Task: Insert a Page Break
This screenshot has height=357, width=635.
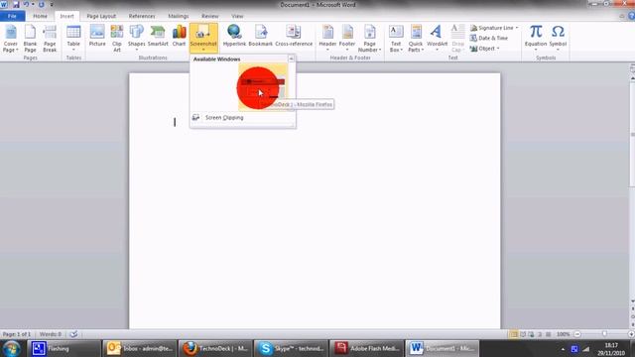Action: (x=50, y=39)
